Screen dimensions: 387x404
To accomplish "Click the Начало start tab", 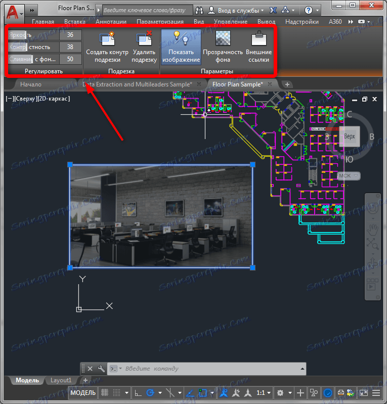I will (x=31, y=84).
